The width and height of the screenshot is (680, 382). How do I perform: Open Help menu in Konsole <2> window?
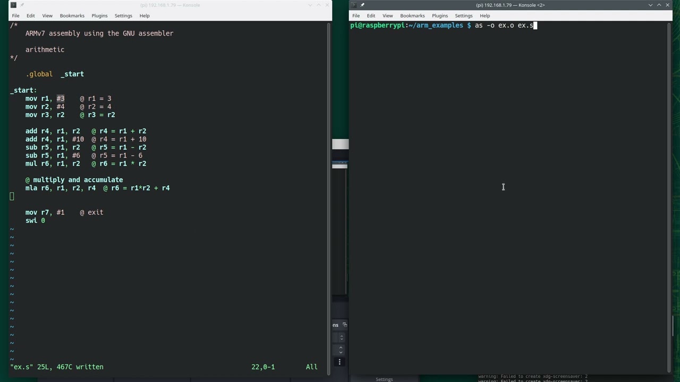(x=485, y=15)
